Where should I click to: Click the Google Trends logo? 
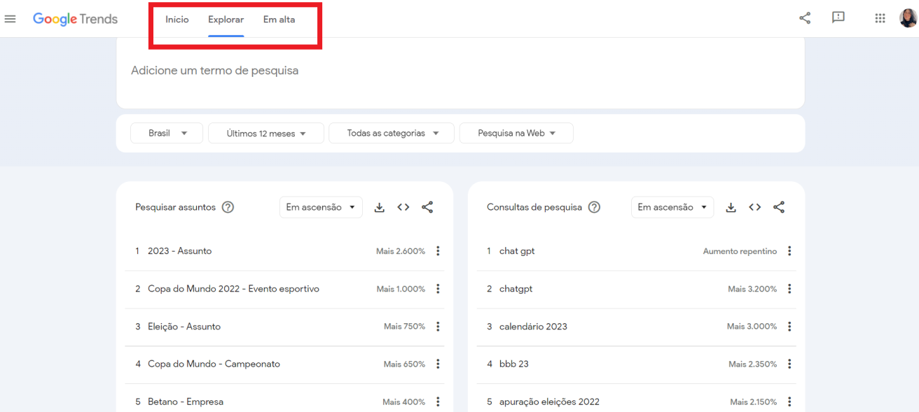point(75,19)
